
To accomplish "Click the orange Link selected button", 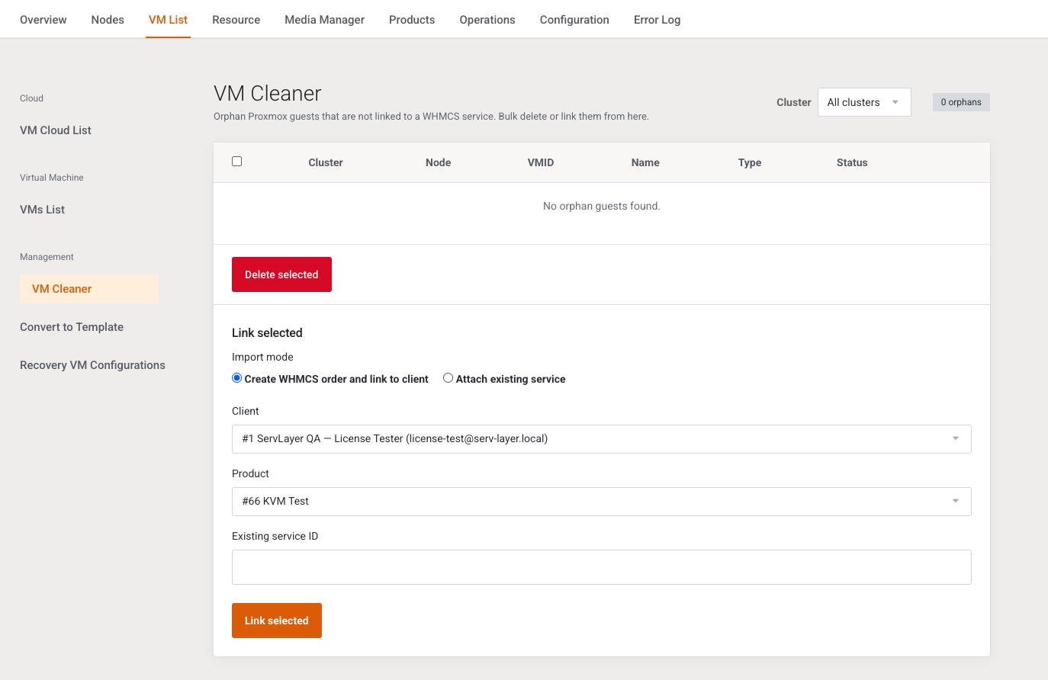I will click(x=277, y=621).
